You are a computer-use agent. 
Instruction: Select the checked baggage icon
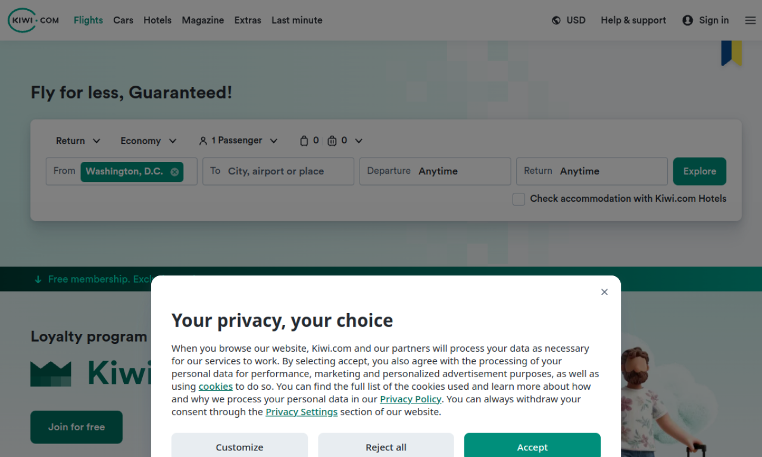[332, 140]
